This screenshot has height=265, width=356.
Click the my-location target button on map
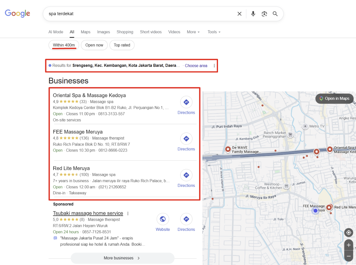click(x=349, y=233)
